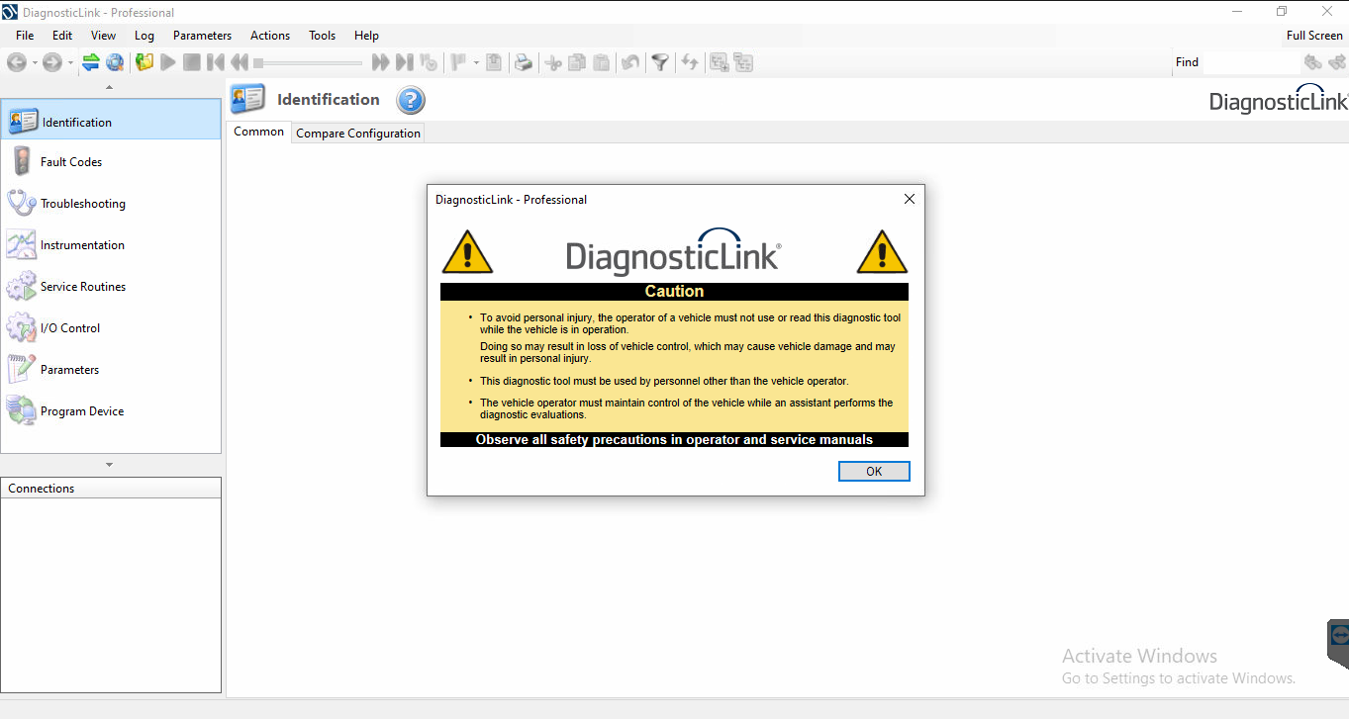Screen dimensions: 1349x719
Task: Open the Parameters sidebar panel
Action: pyautogui.click(x=111, y=370)
